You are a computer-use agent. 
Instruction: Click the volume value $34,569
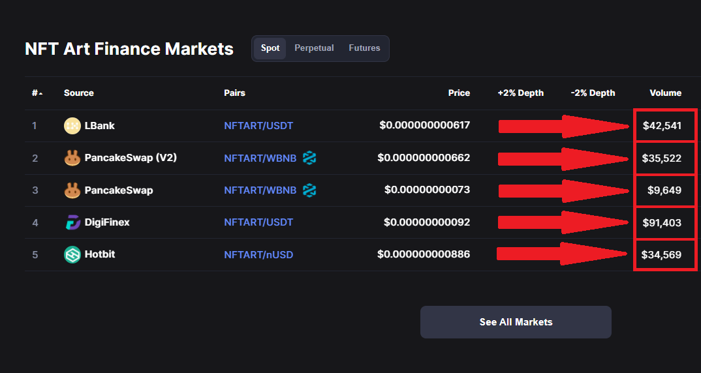[661, 254]
